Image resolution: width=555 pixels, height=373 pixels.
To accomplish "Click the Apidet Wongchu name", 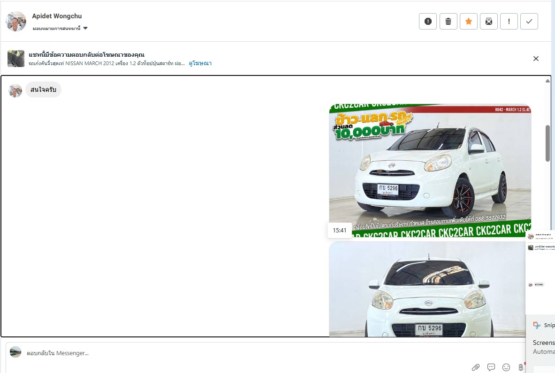I will tap(57, 16).
